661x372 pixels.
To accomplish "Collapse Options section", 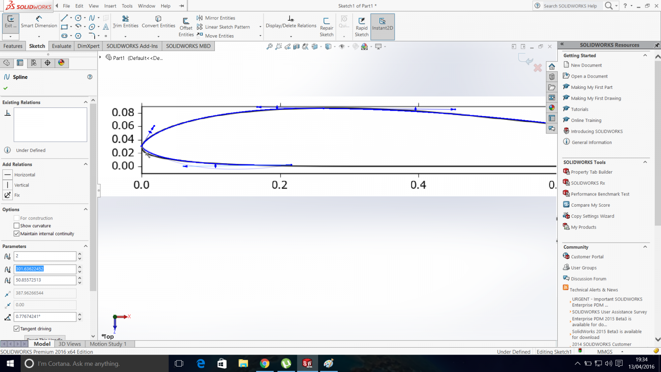I will (86, 209).
